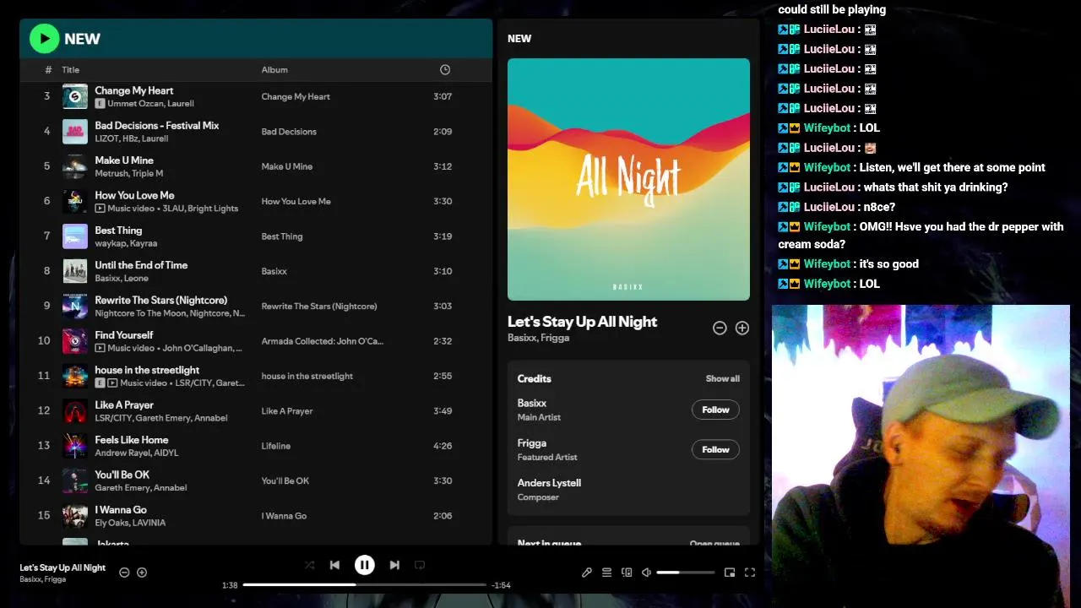Select the You'll Be OK track title
Viewport: 1081px width, 608px height.
pyautogui.click(x=122, y=475)
